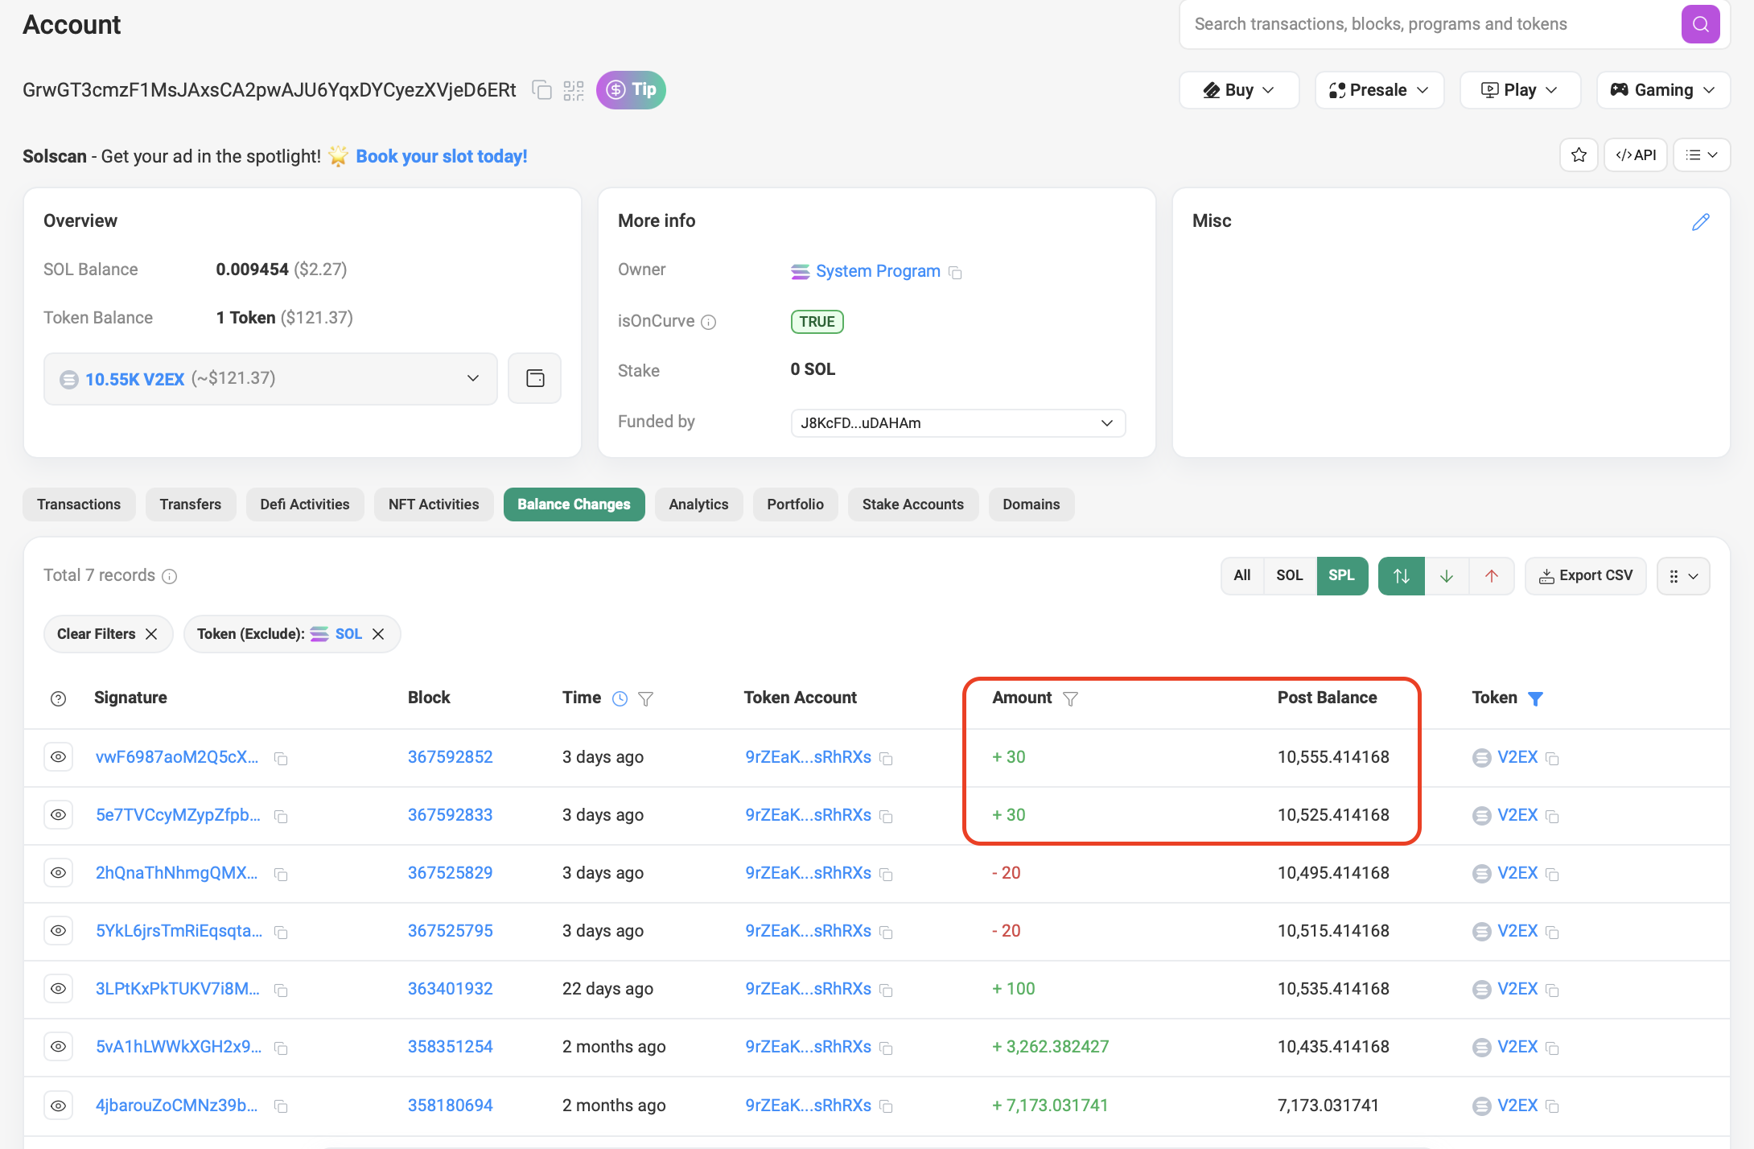The width and height of the screenshot is (1754, 1149).
Task: Remove the Token Exclude SOL filter chip
Action: pos(378,634)
